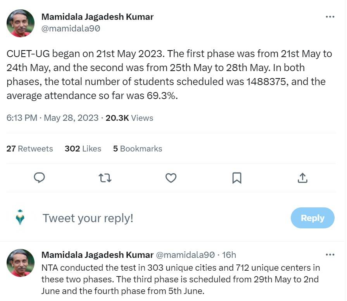Open more options on main tweet
The height and width of the screenshot is (301, 347).
point(330,17)
